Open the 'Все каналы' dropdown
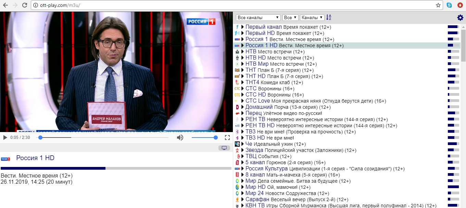Viewport: 466px width, 208px height. 258,17
